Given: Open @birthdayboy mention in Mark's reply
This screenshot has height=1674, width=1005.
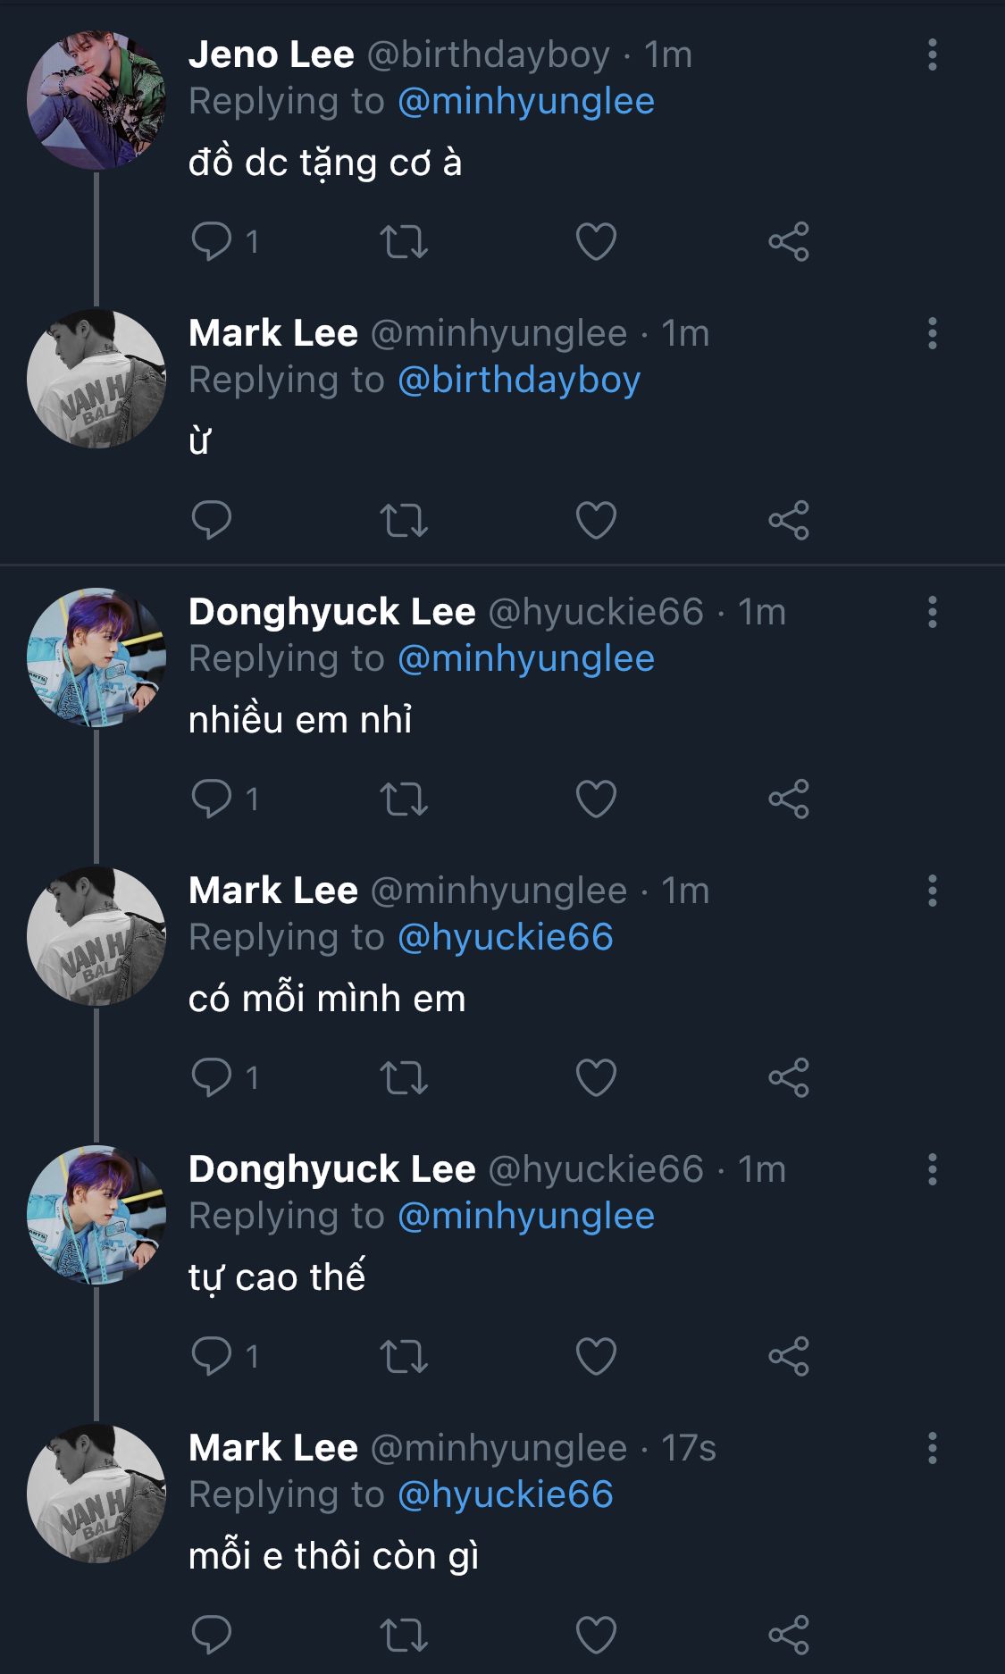Looking at the screenshot, I should pyautogui.click(x=518, y=381).
